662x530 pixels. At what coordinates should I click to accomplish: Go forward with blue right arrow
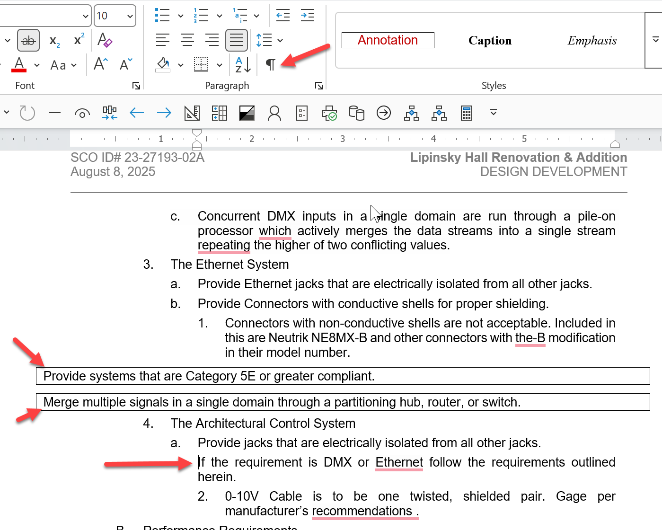coord(164,113)
